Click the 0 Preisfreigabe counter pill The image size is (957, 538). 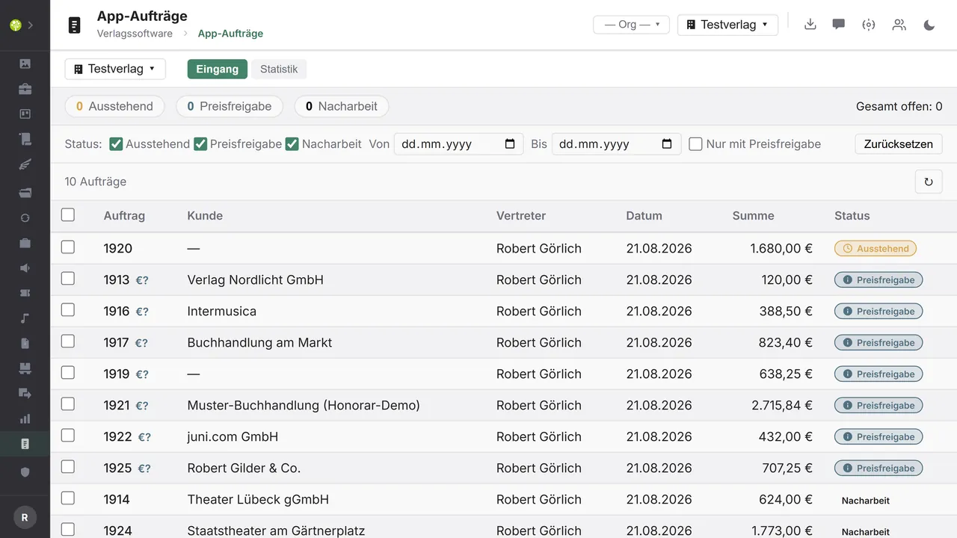point(230,106)
